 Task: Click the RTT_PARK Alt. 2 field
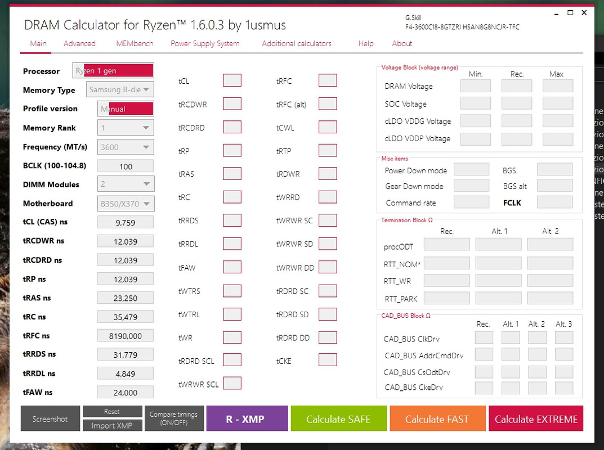pyautogui.click(x=550, y=298)
